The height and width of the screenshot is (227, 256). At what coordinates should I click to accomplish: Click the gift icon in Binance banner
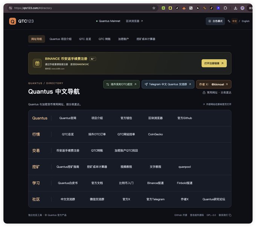37,63
